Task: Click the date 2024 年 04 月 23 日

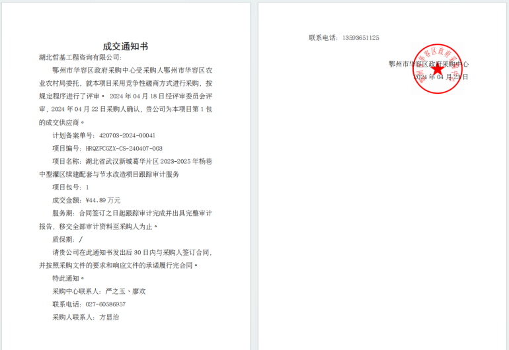Action: 441,77
